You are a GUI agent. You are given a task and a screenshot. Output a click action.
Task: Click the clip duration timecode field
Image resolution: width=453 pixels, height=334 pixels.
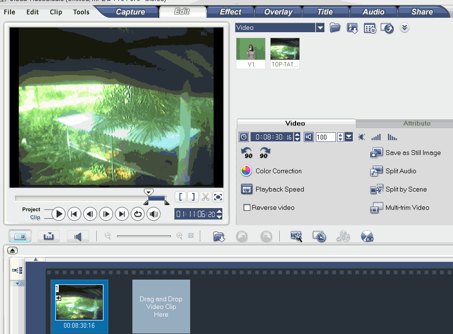tap(272, 137)
